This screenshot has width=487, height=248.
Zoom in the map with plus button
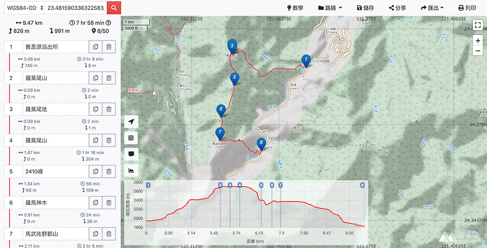point(478,41)
